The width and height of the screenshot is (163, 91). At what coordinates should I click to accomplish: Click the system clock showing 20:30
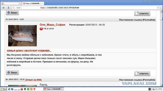(x=160, y=89)
